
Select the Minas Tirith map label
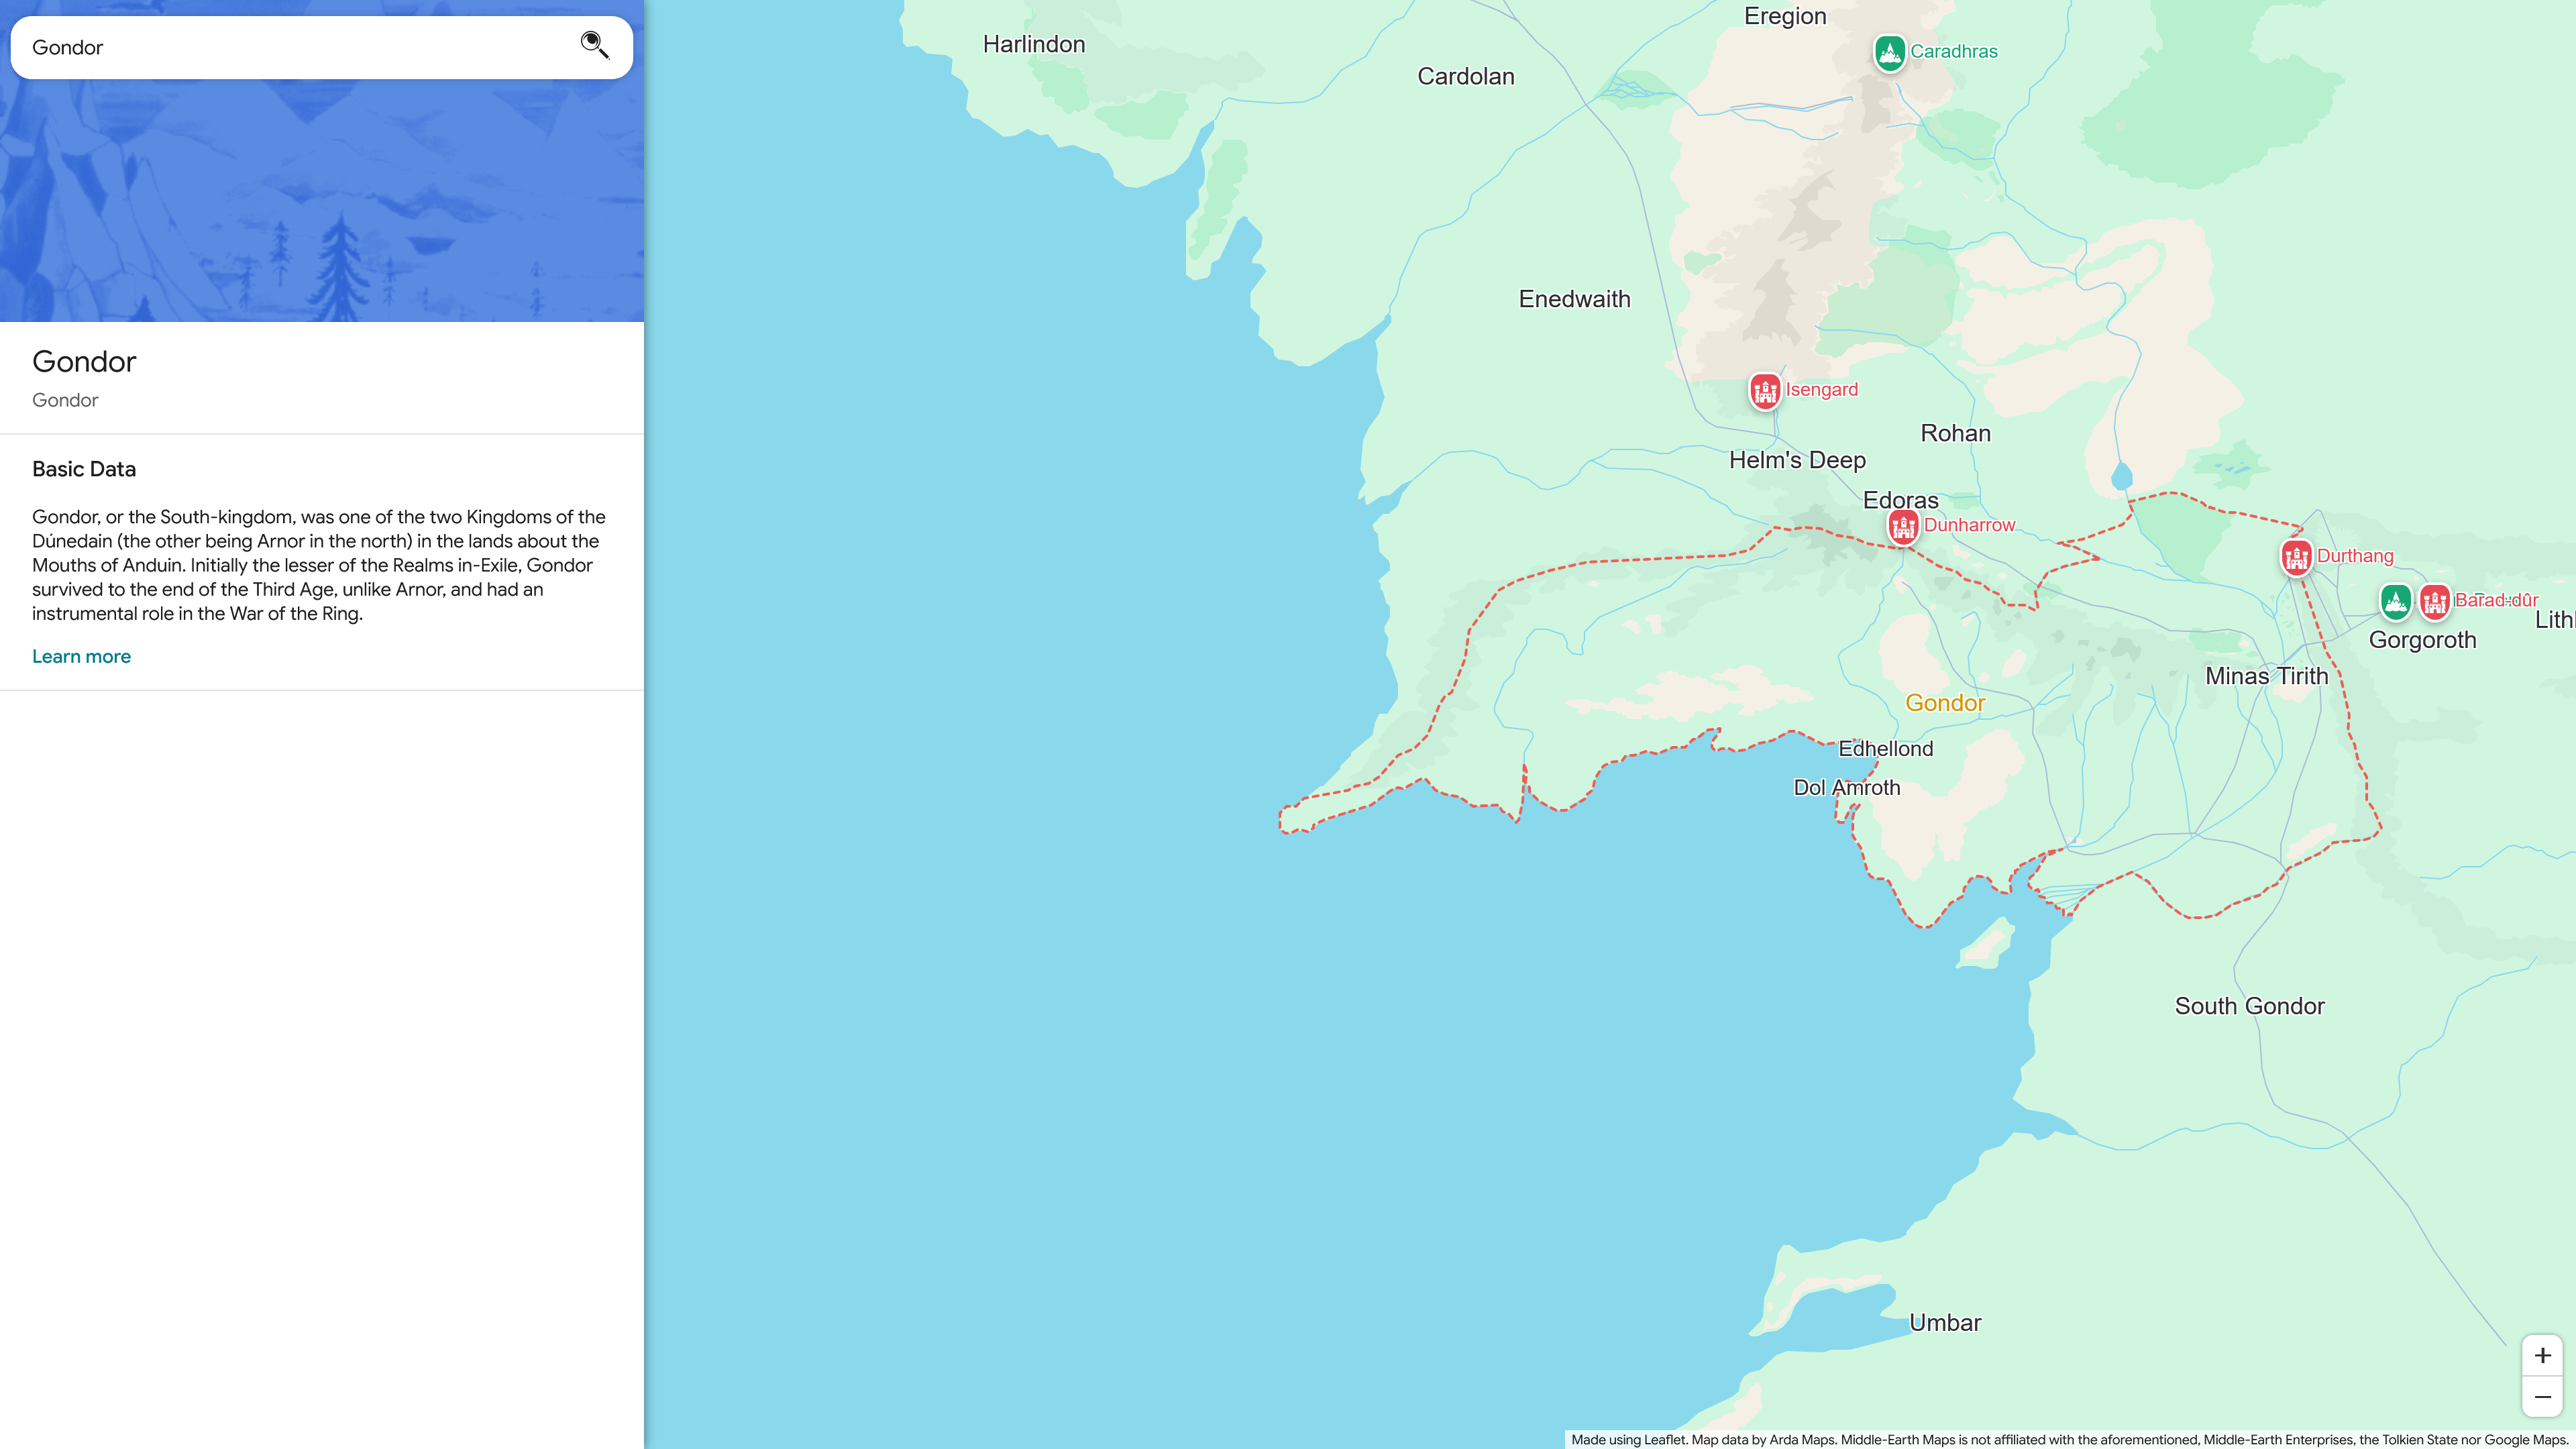click(x=2266, y=676)
